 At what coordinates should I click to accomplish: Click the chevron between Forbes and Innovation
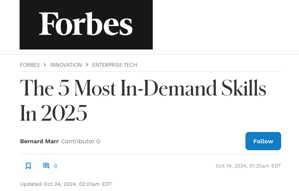[x=45, y=65]
